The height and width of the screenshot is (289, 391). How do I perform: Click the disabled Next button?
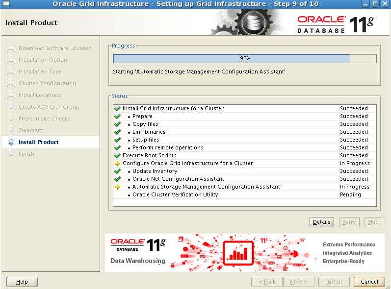tap(298, 282)
